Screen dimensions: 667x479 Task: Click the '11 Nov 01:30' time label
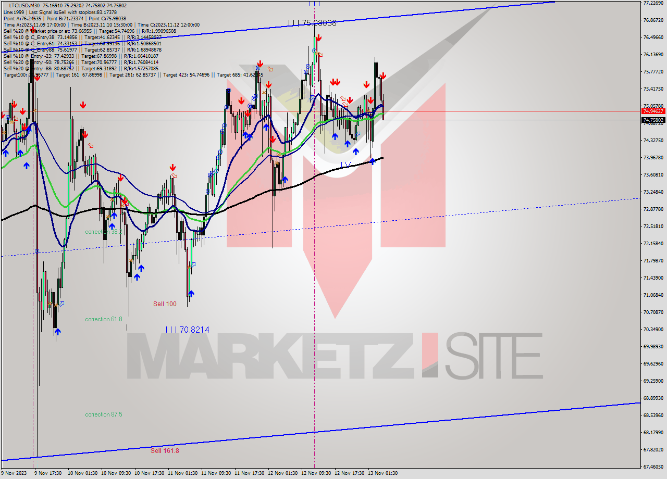point(183,473)
